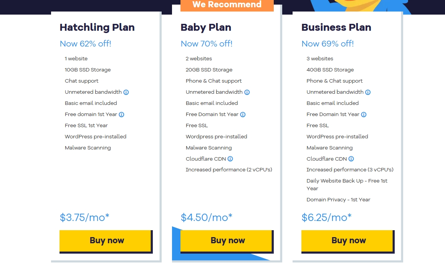The width and height of the screenshot is (445, 264).
Task: Click the $3.75/mo Hatchling price
Action: pos(84,218)
